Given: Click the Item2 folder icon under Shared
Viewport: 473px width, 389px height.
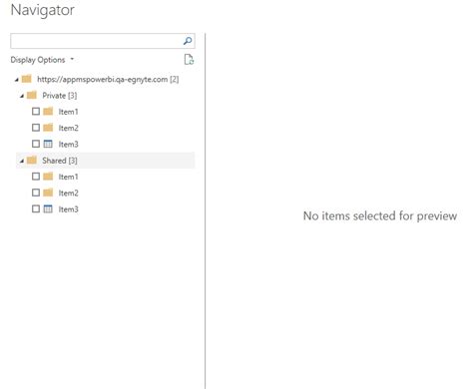Looking at the screenshot, I should [48, 193].
